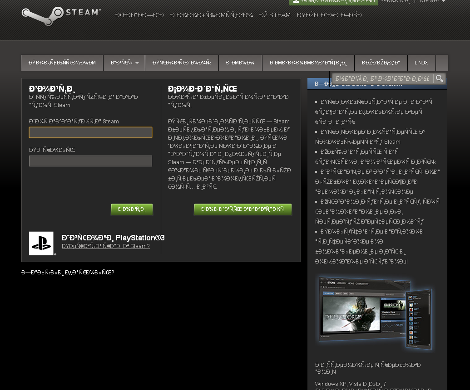Click 'Windows XP, Vista' system requirements line
Image resolution: width=470 pixels, height=390 pixels.
(351, 384)
